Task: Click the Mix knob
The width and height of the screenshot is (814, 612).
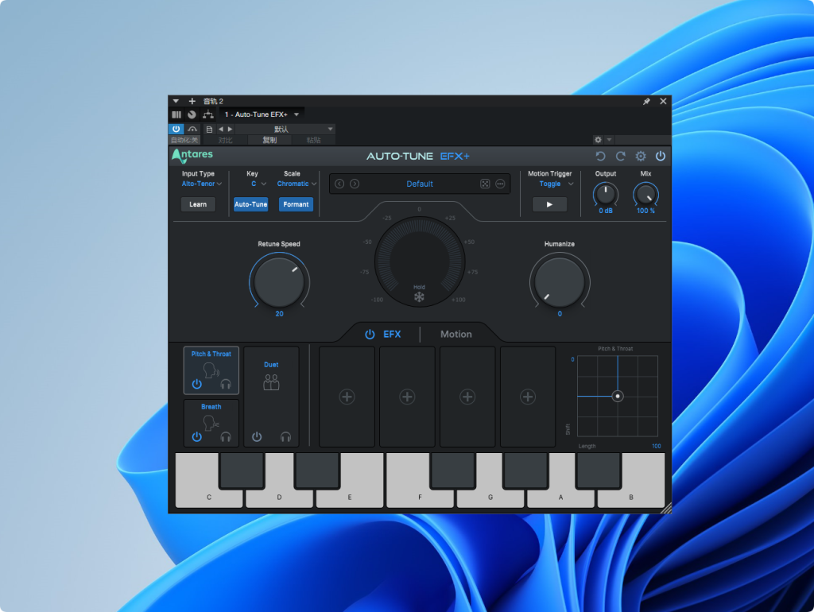Action: tap(645, 194)
